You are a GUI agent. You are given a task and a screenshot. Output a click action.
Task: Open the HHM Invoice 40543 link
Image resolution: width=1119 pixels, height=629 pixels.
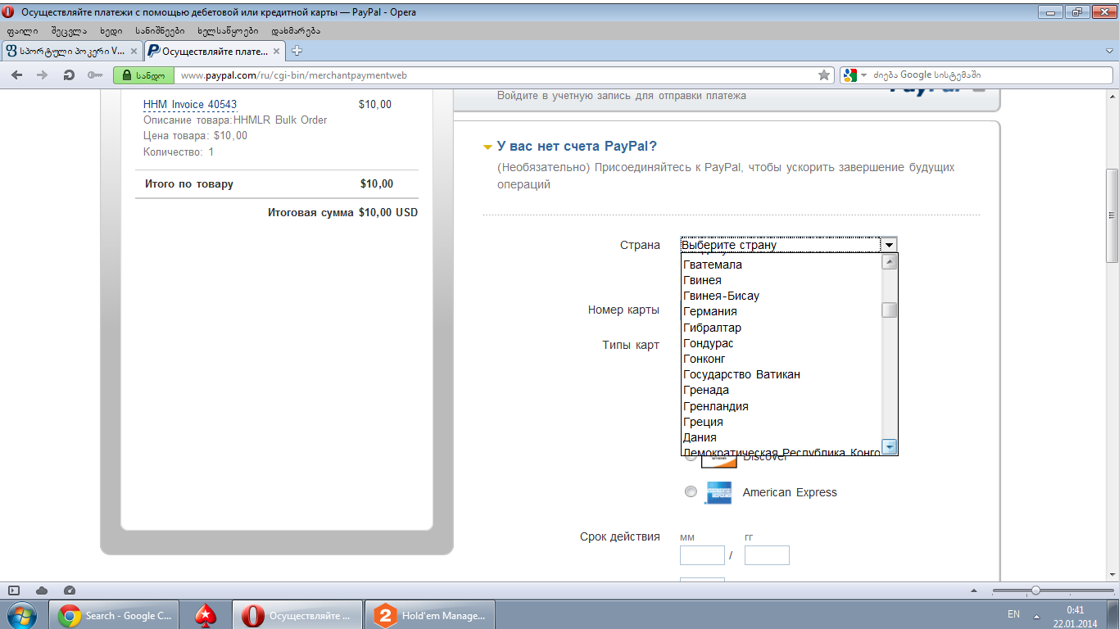tap(190, 105)
